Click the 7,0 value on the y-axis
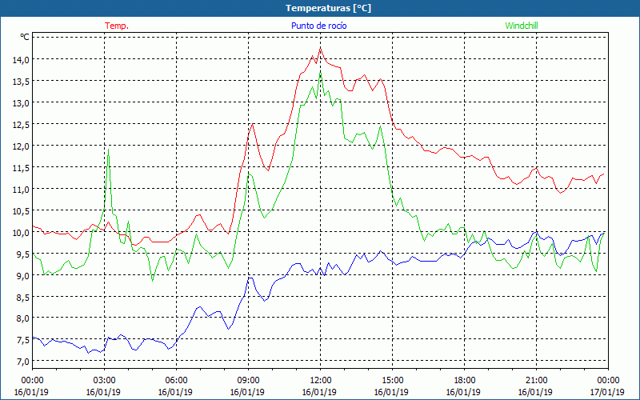Viewport: 640px width, 400px height. 22,362
